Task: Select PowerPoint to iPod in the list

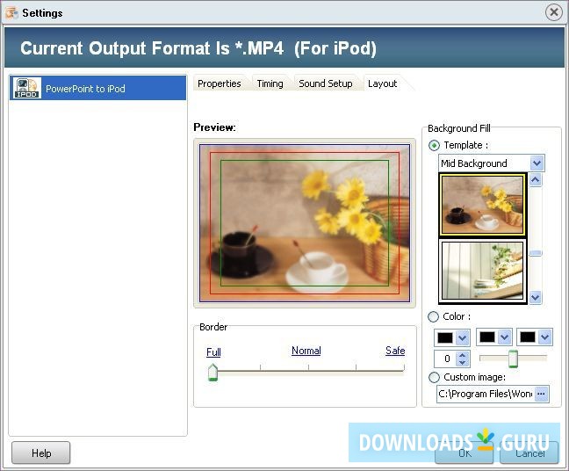Action: [x=97, y=88]
